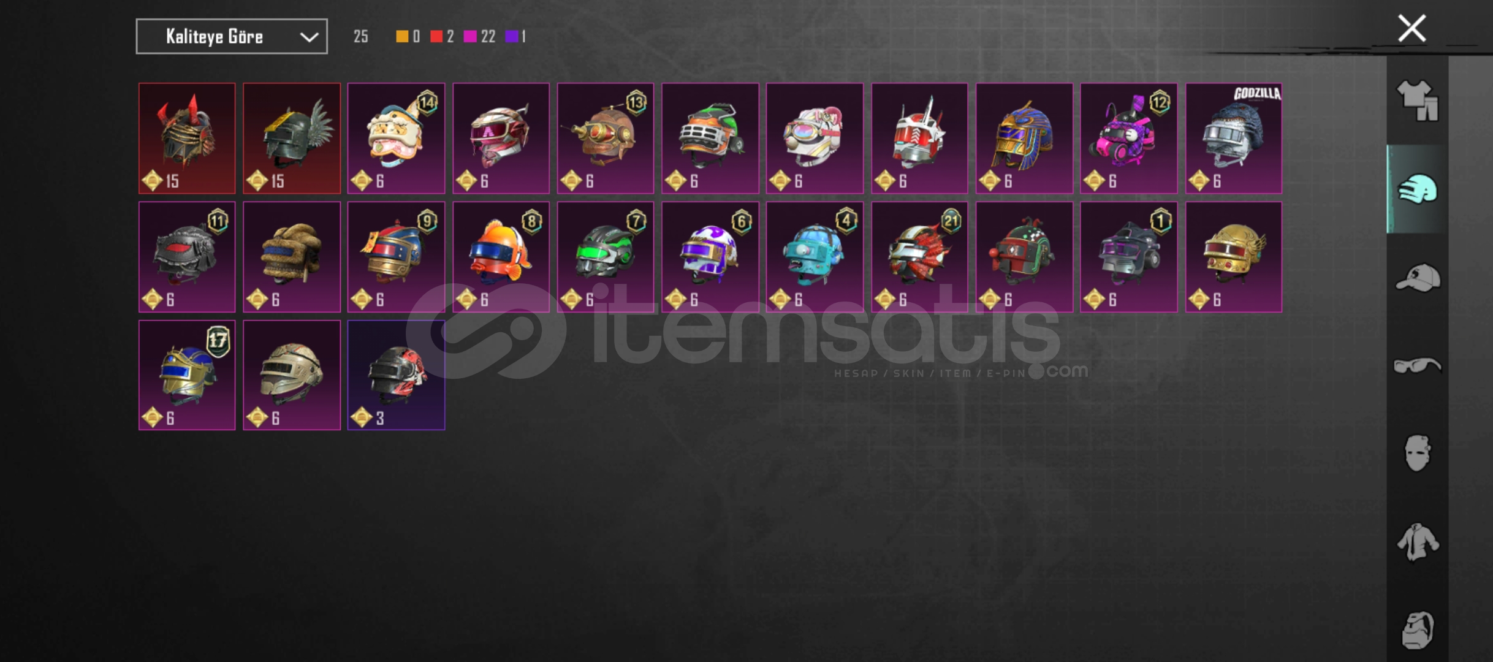Select the blue gold helmet with badge 17

pyautogui.click(x=187, y=375)
